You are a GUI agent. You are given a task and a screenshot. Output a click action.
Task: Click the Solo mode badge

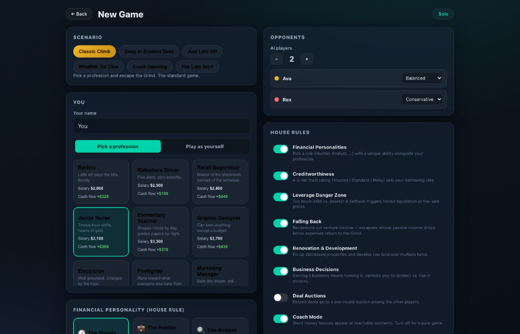pos(443,14)
